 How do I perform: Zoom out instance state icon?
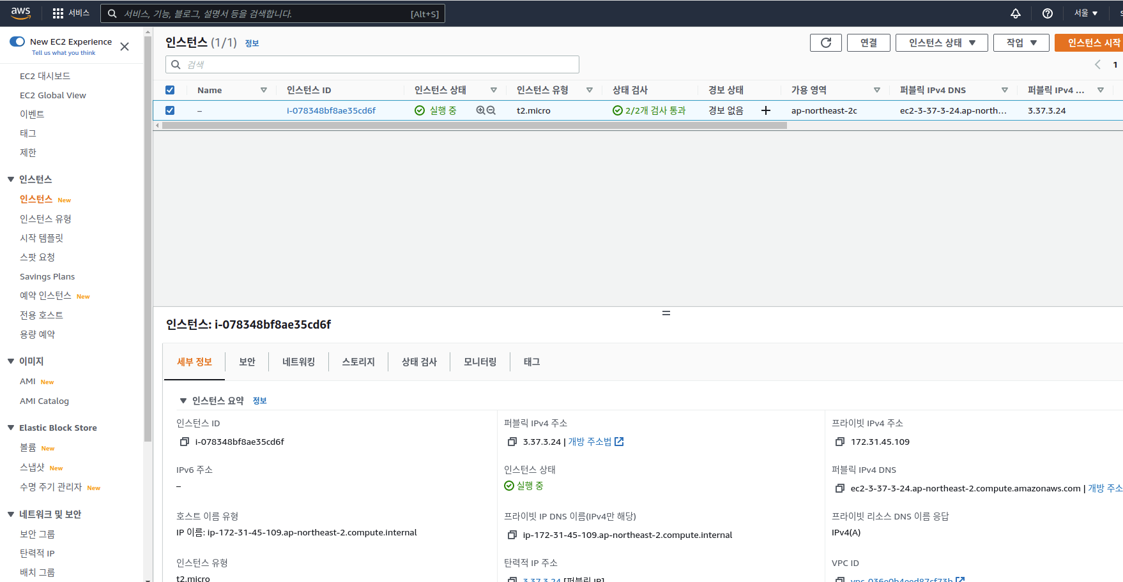pyautogui.click(x=491, y=110)
